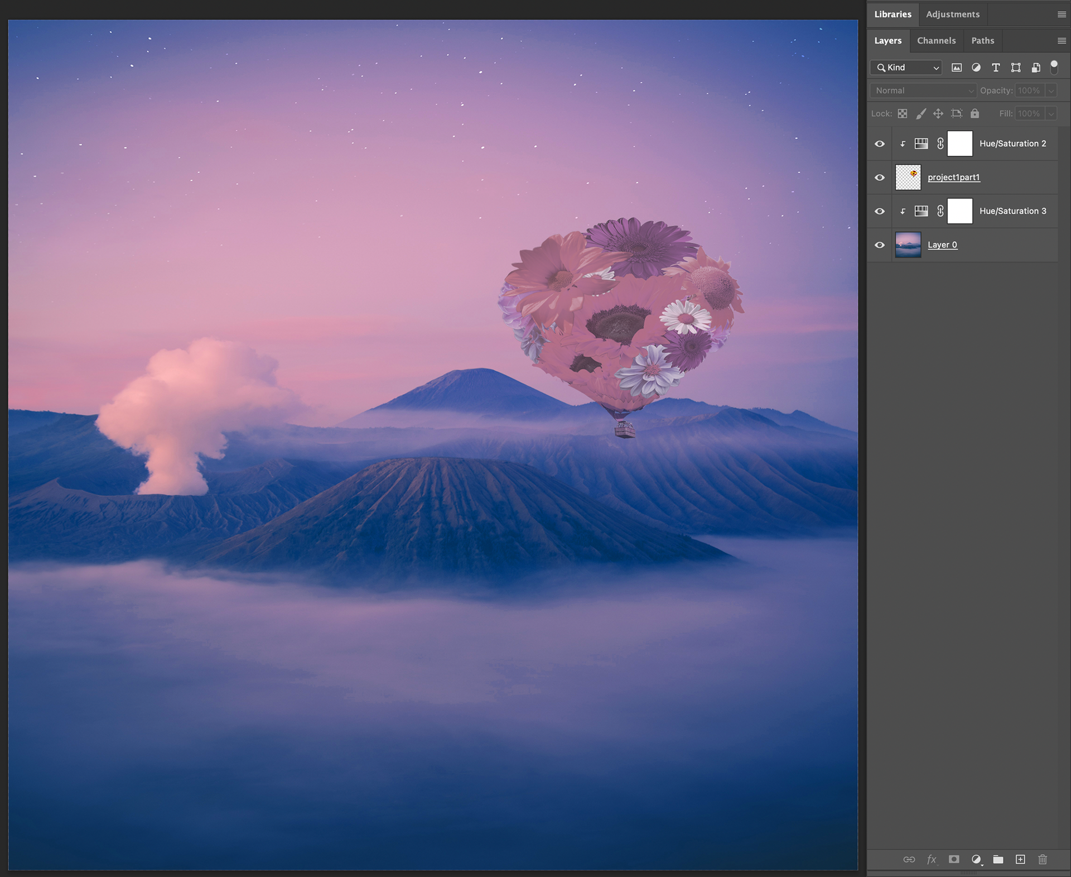Filter layers by type layer icon
The image size is (1071, 877).
(x=996, y=68)
